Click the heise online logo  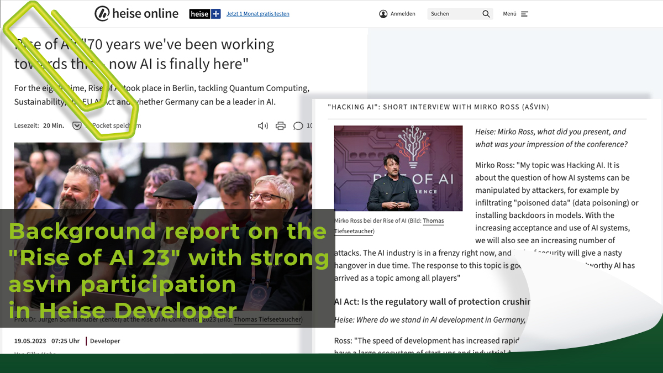click(x=136, y=14)
